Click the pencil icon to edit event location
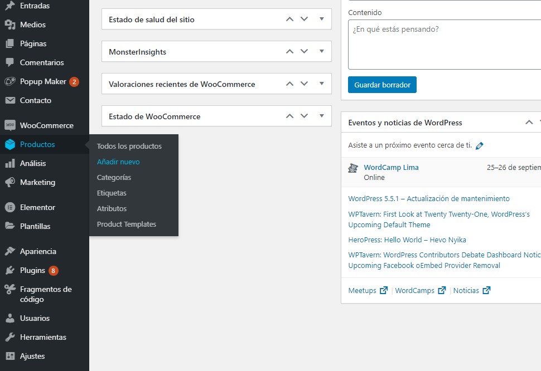 [479, 146]
